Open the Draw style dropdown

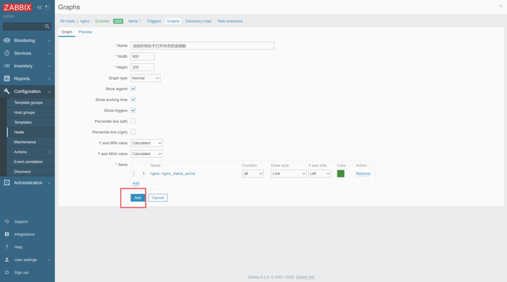[x=289, y=173]
